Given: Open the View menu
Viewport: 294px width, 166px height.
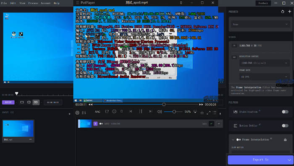Looking at the screenshot, I should pos(22,3).
